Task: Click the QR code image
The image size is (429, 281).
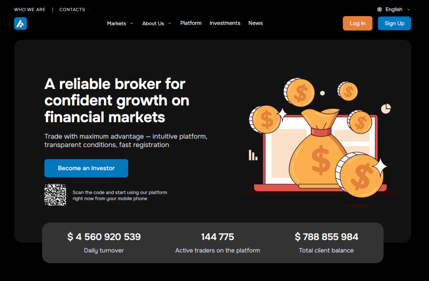Action: (55, 195)
